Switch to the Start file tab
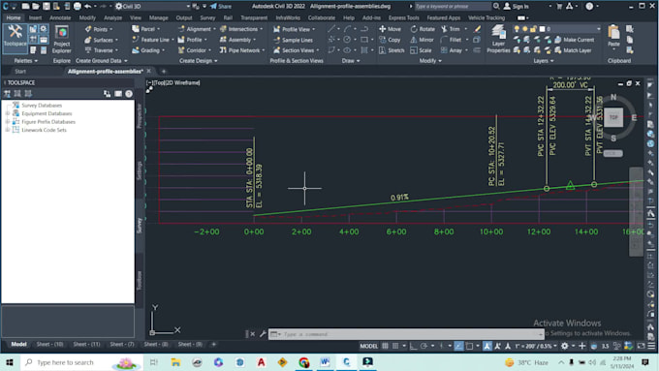The image size is (659, 371). point(20,72)
